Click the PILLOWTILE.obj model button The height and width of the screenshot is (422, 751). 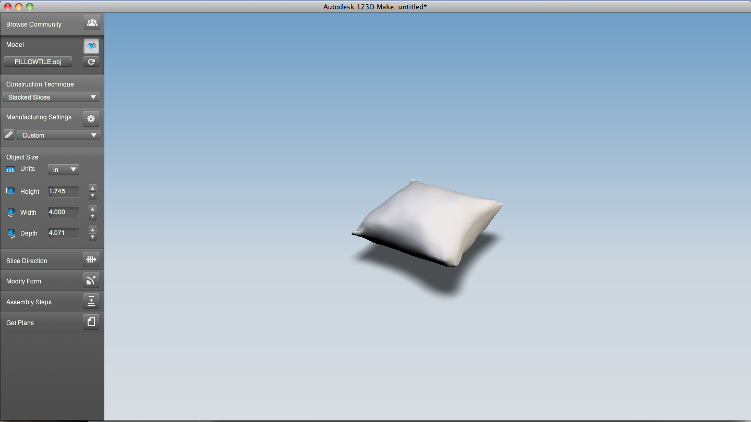pyautogui.click(x=38, y=61)
